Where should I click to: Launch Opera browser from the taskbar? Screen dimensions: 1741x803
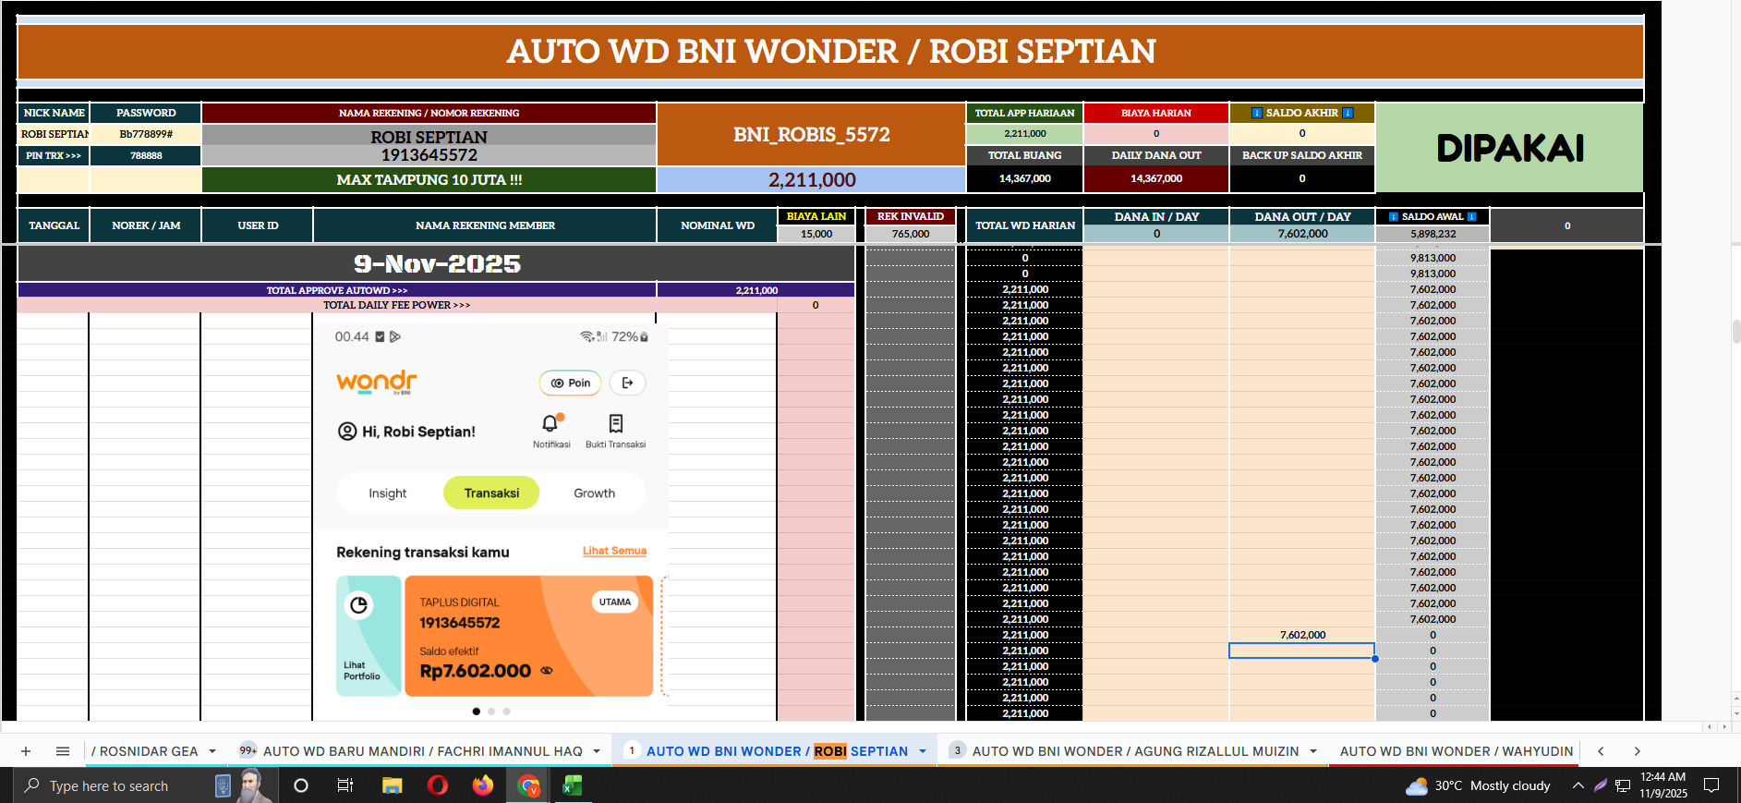[x=438, y=785]
